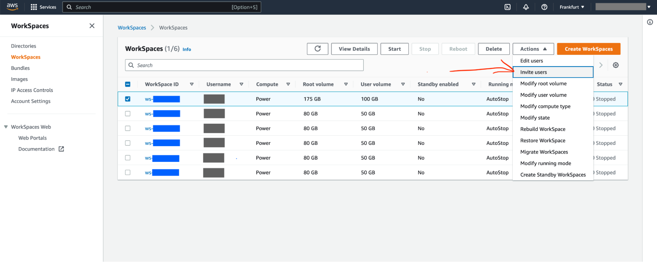Image resolution: width=657 pixels, height=262 pixels.
Task: Delete the selected WorkSpace
Action: coord(494,49)
